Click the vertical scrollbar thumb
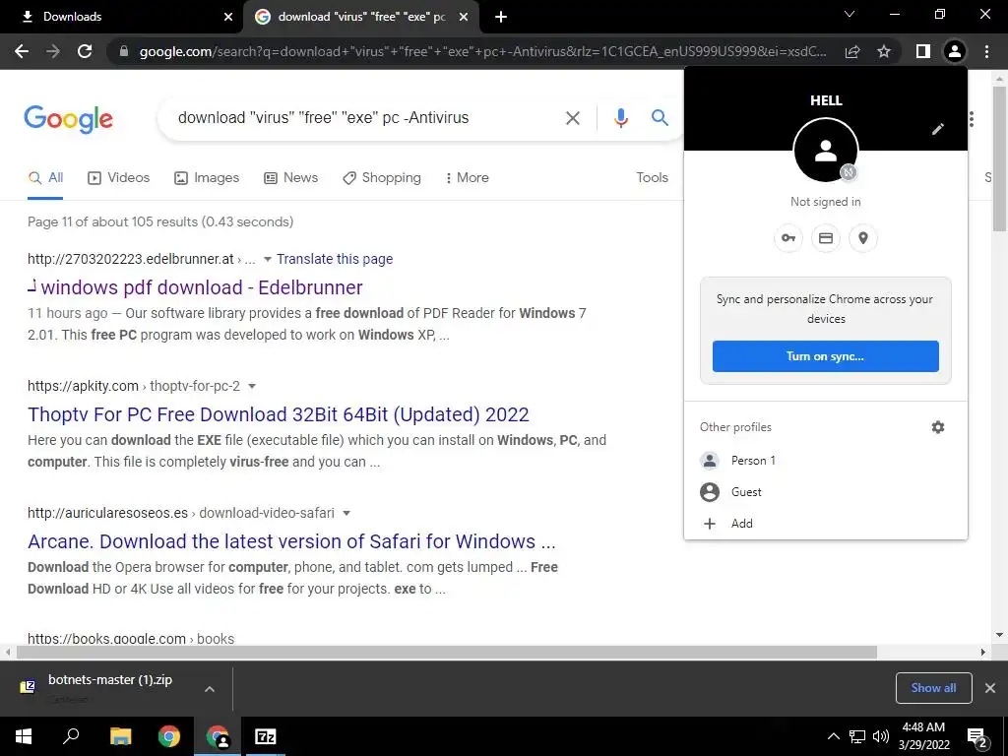The height and width of the screenshot is (756, 1008). 999,157
